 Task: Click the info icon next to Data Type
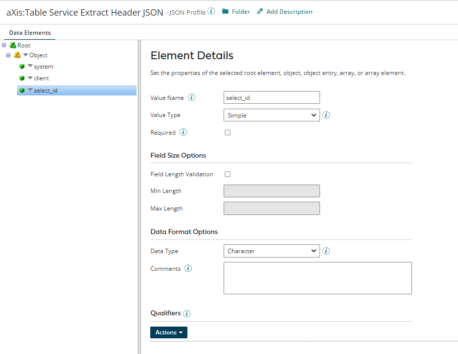(x=326, y=251)
